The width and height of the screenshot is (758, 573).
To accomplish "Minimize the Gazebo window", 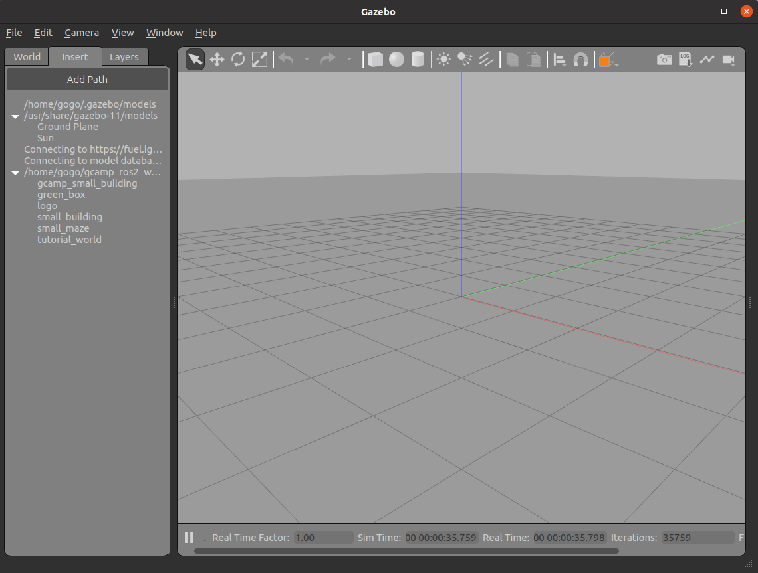I will pyautogui.click(x=701, y=11).
